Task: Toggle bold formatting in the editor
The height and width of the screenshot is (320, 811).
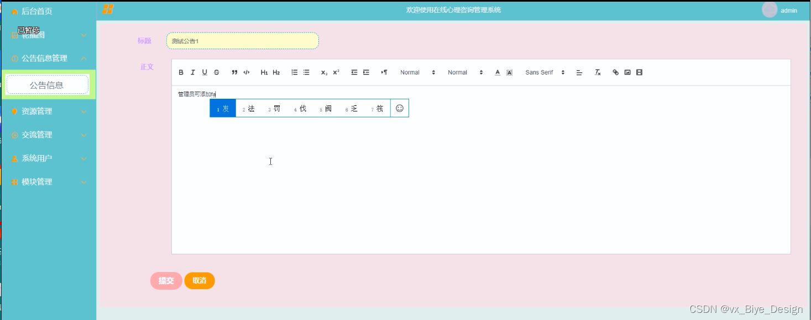Action: (181, 72)
